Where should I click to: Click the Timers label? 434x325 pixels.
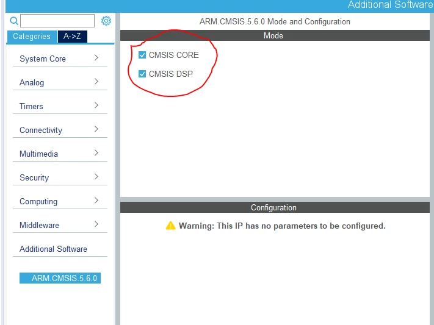[31, 107]
